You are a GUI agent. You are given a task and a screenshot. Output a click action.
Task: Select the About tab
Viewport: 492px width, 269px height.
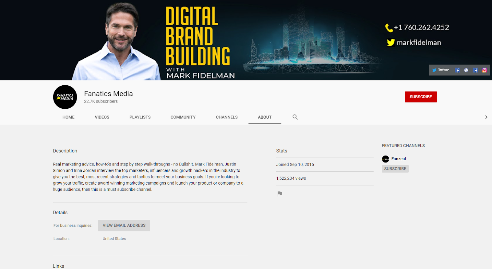[265, 117]
